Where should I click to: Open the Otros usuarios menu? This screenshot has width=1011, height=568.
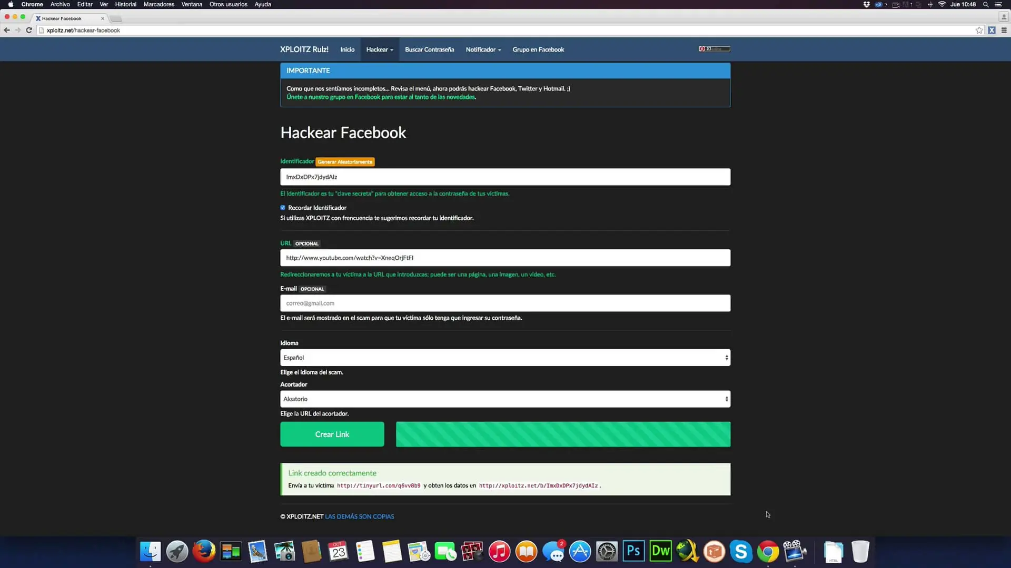coord(229,4)
